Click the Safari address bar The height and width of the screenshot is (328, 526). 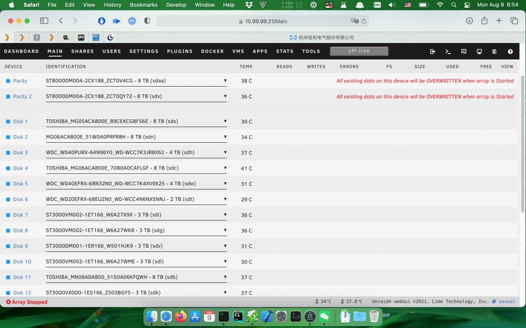tap(263, 21)
